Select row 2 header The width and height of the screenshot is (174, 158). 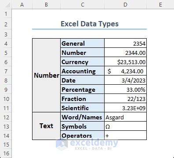pyautogui.click(x=6, y=24)
